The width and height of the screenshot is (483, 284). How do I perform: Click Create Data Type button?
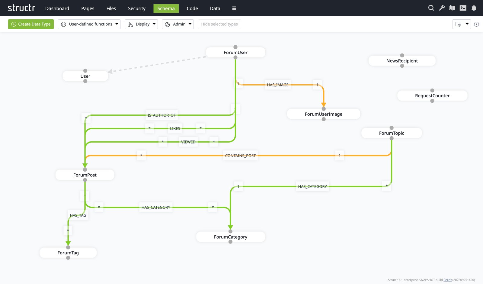click(31, 24)
